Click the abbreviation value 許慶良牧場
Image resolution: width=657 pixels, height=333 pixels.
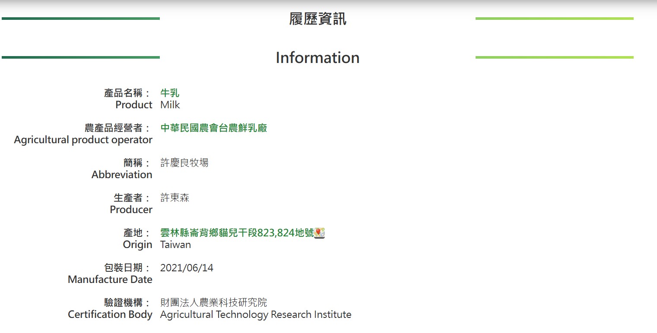184,163
